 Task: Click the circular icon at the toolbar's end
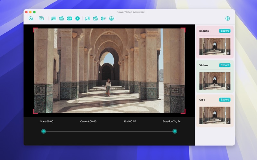click(x=111, y=19)
